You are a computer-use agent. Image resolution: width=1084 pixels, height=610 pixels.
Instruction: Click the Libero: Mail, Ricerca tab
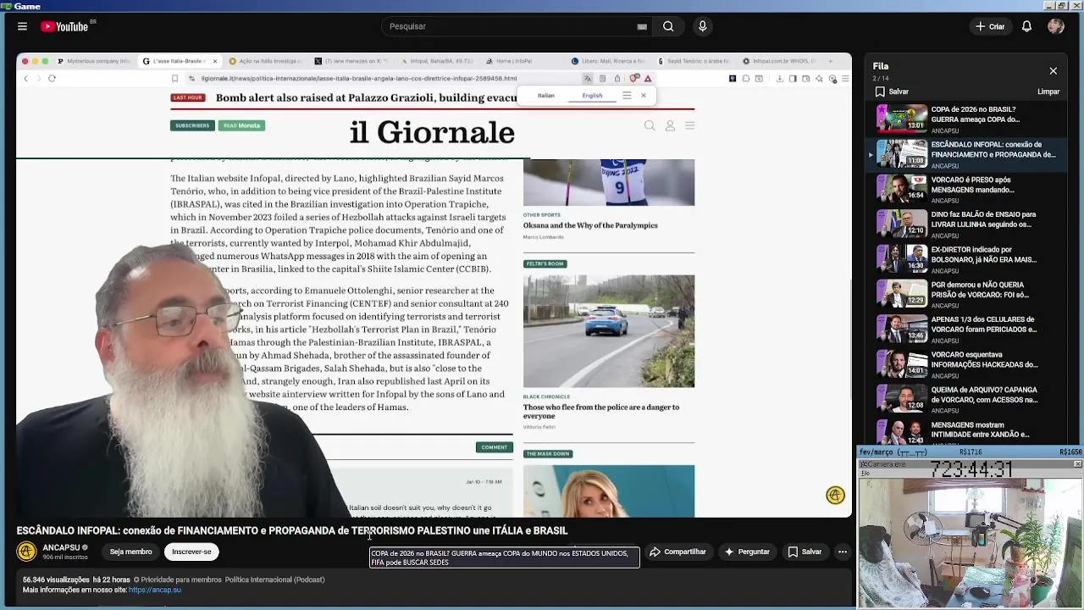click(608, 61)
